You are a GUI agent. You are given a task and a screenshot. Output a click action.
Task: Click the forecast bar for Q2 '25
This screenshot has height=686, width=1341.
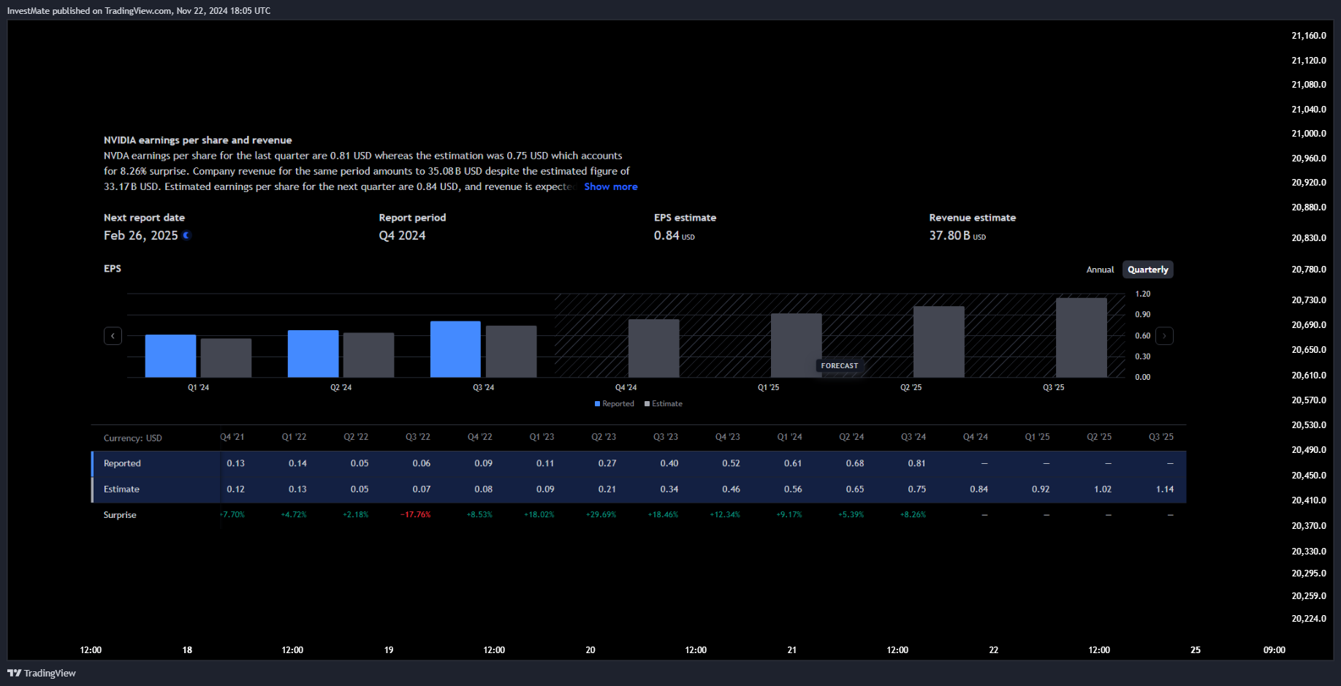coord(939,342)
